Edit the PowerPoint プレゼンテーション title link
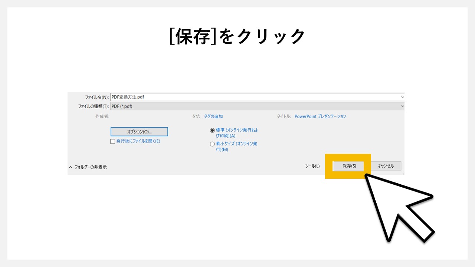The image size is (475, 267). point(320,116)
